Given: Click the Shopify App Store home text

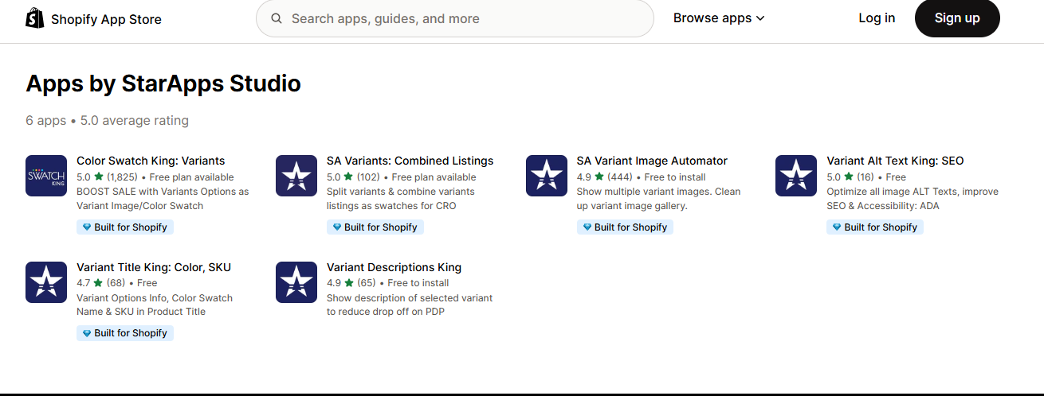Looking at the screenshot, I should click(106, 19).
